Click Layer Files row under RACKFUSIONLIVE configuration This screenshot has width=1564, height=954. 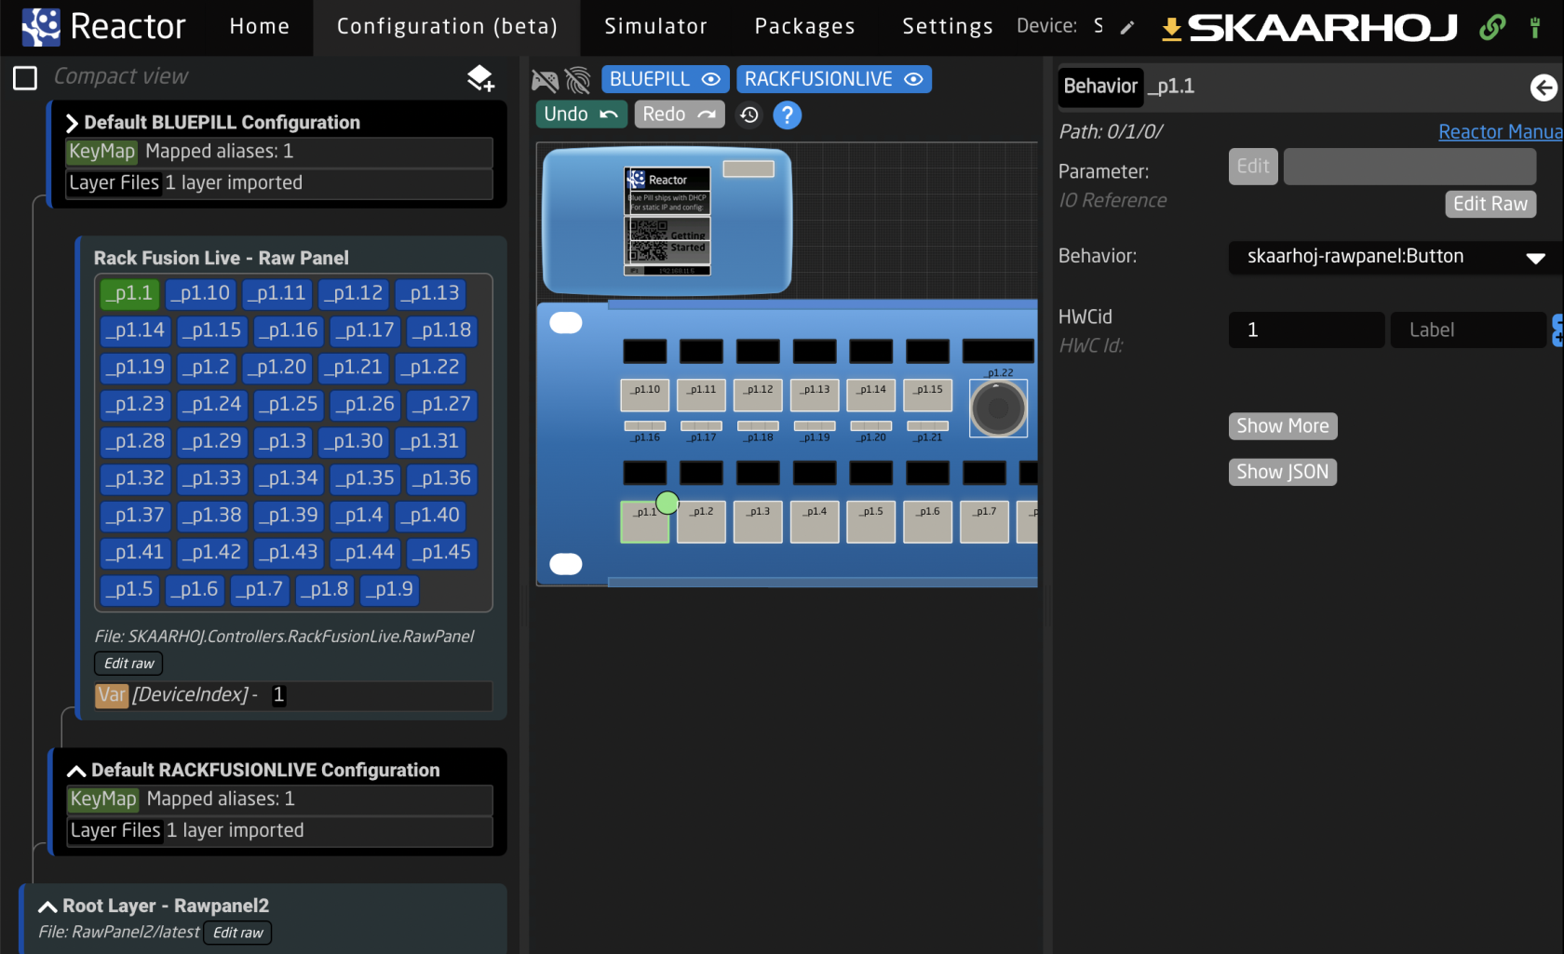click(x=279, y=831)
